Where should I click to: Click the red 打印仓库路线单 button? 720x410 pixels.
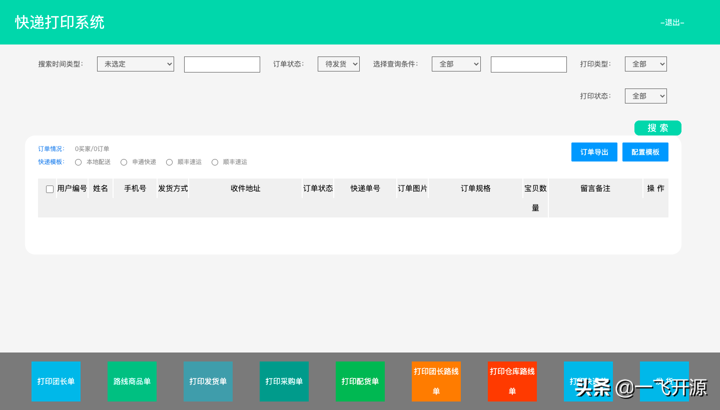click(512, 381)
